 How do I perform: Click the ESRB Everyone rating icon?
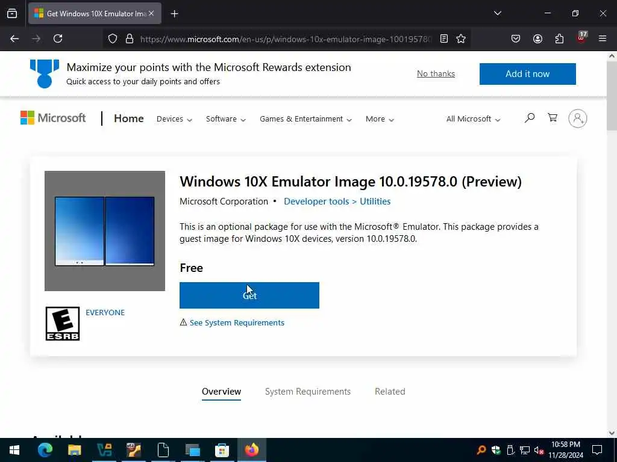pos(63,323)
